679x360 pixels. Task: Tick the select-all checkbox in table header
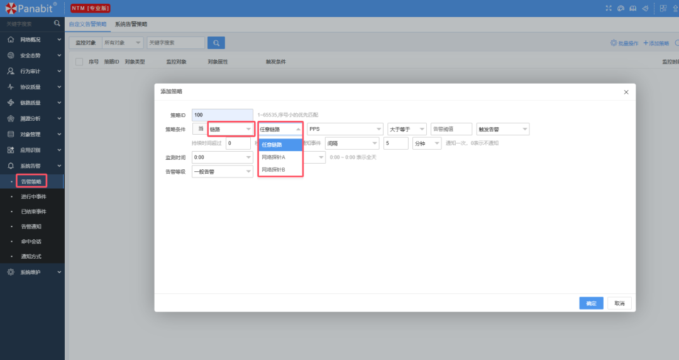79,62
